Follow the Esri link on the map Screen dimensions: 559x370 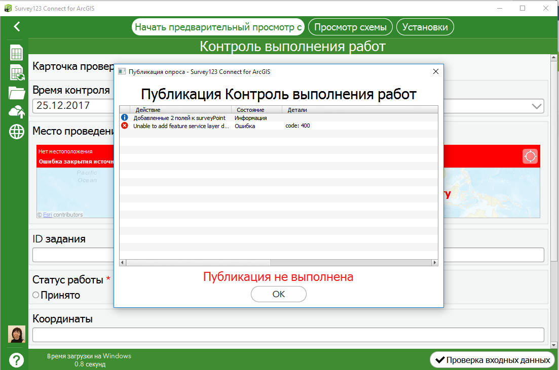point(48,215)
